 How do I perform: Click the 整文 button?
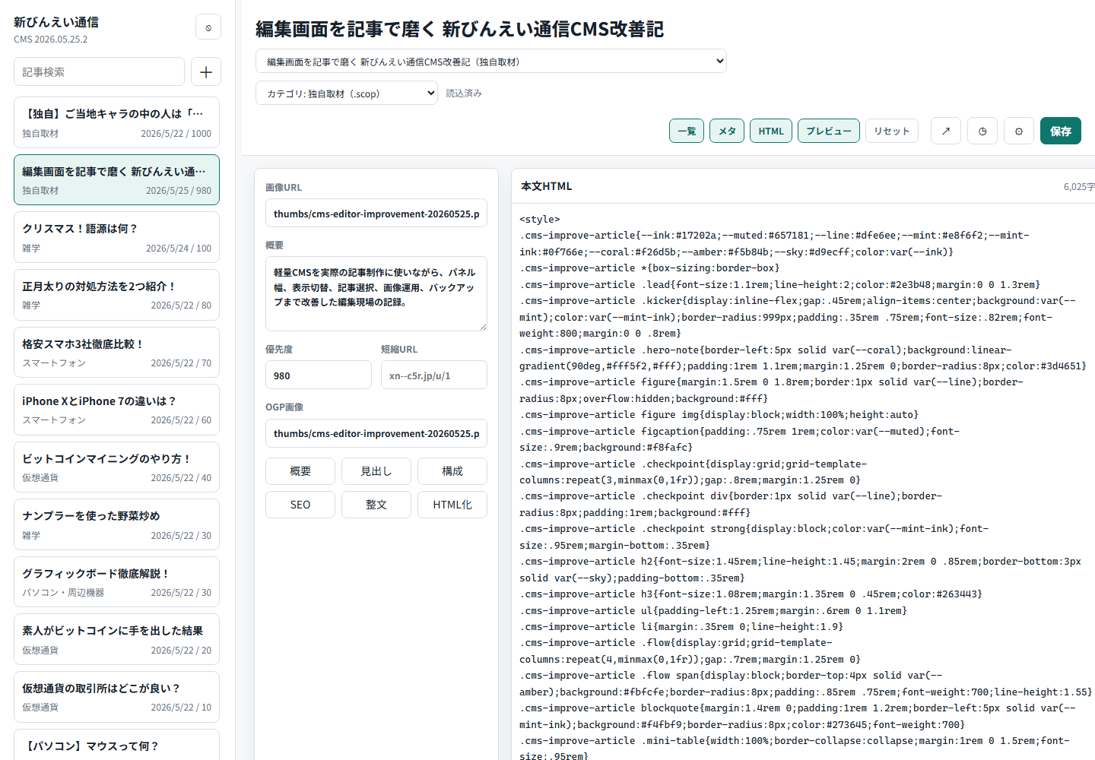[376, 505]
